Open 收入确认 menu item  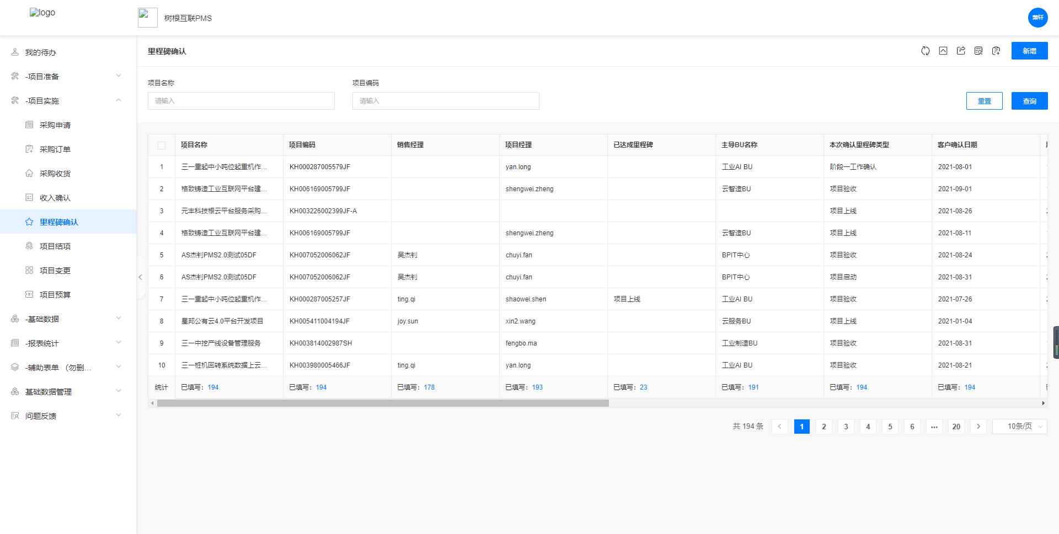[68, 198]
